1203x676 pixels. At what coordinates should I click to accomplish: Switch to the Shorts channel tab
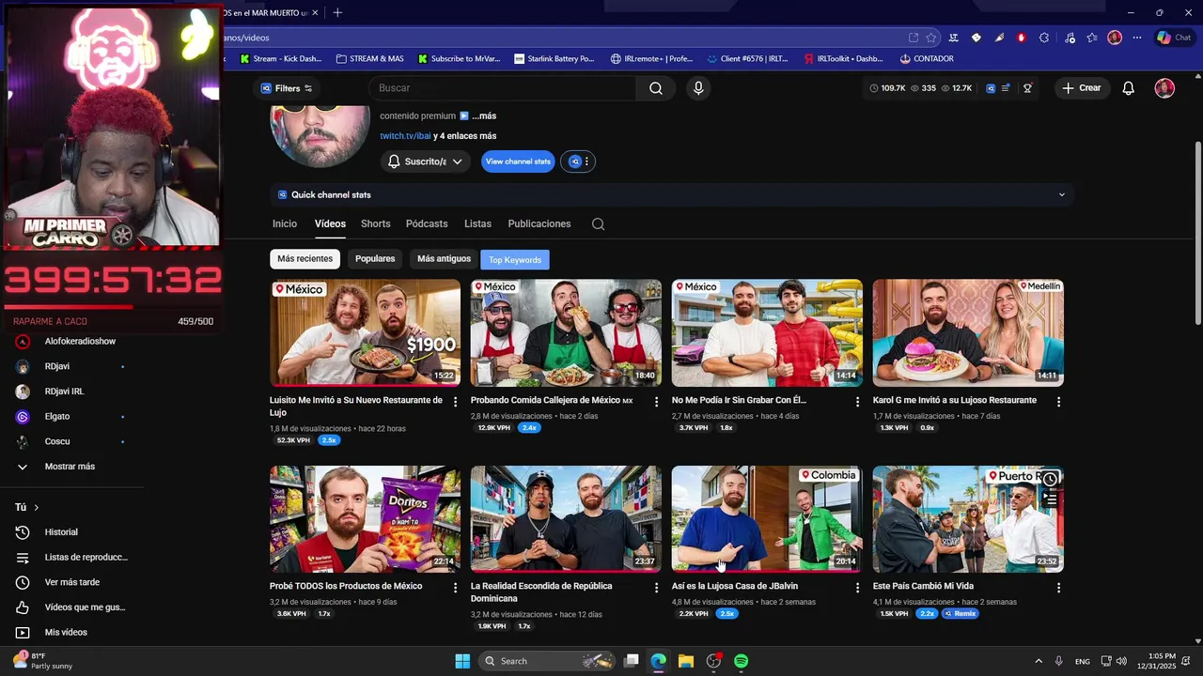[x=375, y=224]
